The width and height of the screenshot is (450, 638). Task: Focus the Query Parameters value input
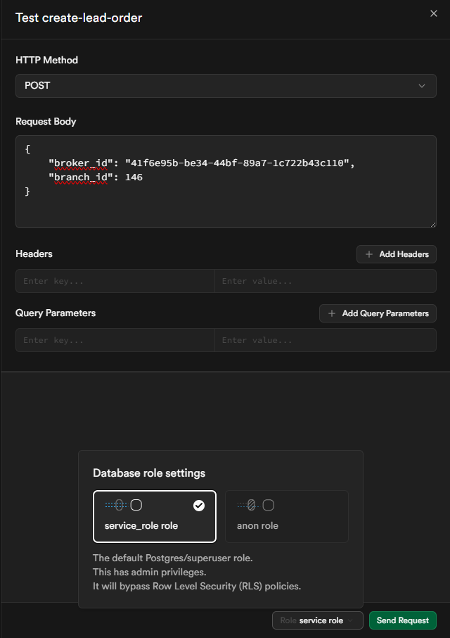(x=325, y=340)
